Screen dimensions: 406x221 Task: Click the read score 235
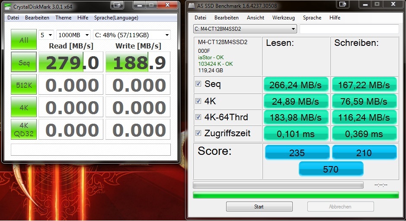click(297, 152)
